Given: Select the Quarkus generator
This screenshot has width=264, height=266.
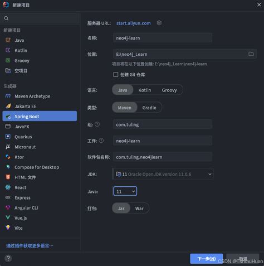Looking at the screenshot, I should 40,137.
